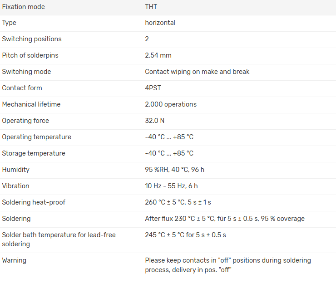Click the 2.54 mm pitch value
336x288 pixels.
158,55
